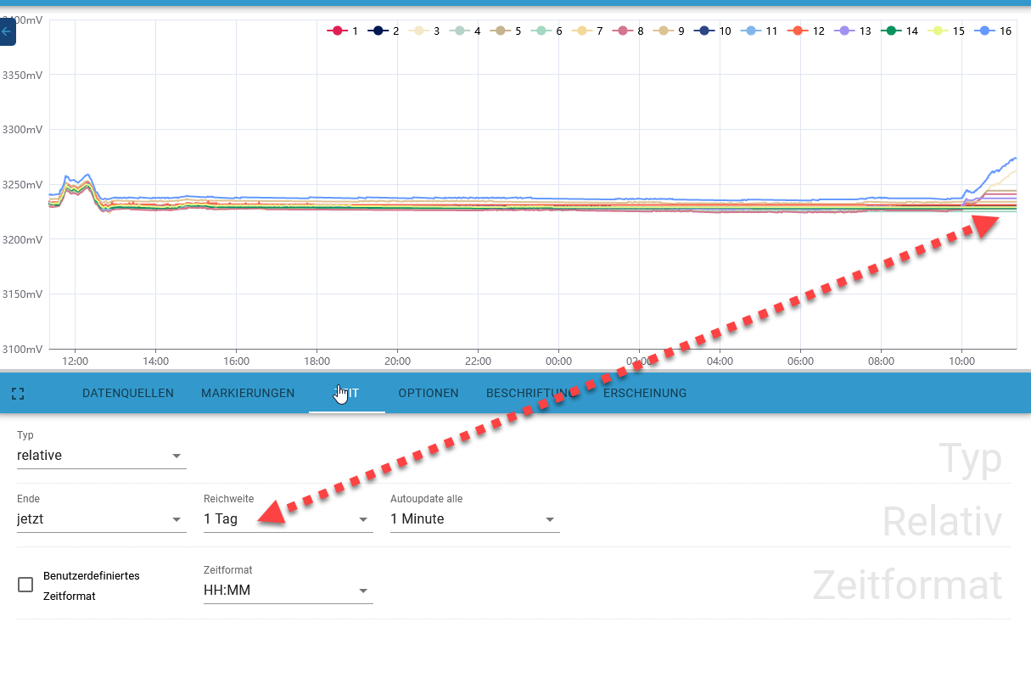Toggle legend series 9

[669, 31]
